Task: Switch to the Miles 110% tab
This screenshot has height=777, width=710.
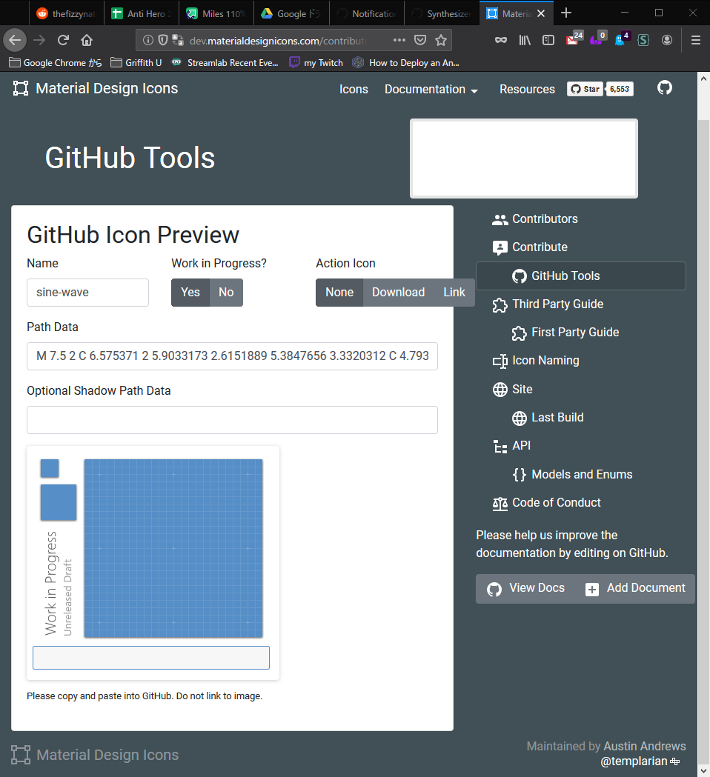Action: (216, 14)
